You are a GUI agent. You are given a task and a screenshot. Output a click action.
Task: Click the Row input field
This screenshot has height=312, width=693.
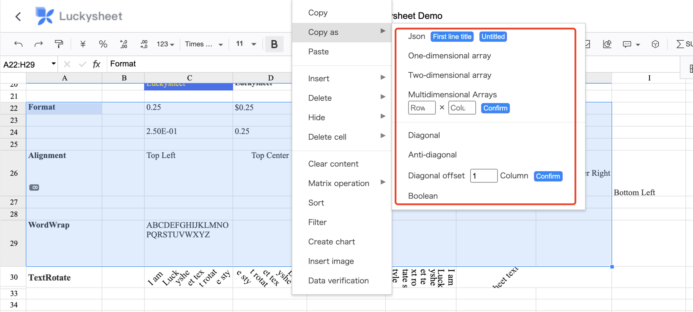422,108
